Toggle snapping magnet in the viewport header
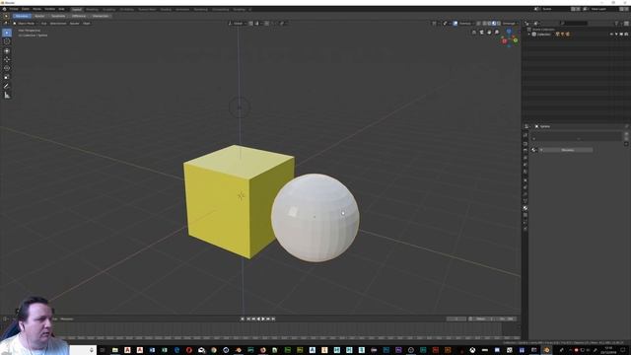 [251, 24]
